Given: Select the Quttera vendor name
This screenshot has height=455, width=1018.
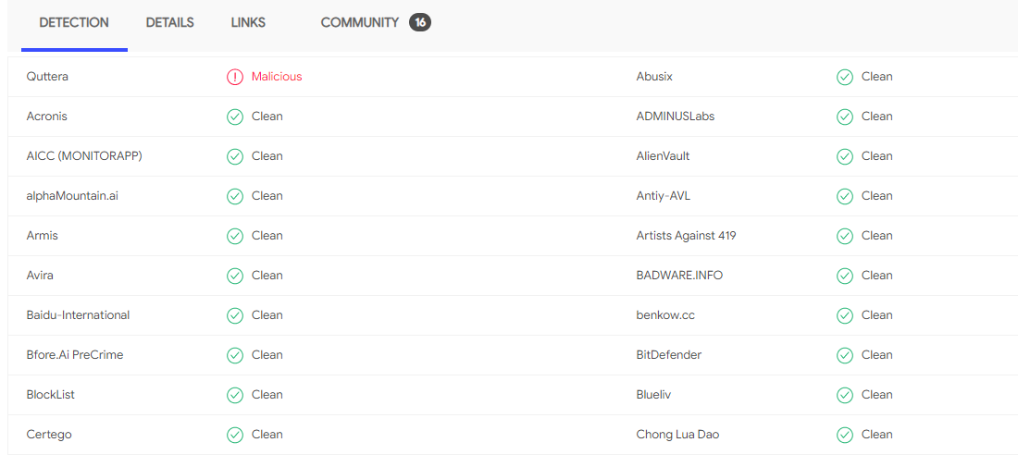Looking at the screenshot, I should [47, 77].
